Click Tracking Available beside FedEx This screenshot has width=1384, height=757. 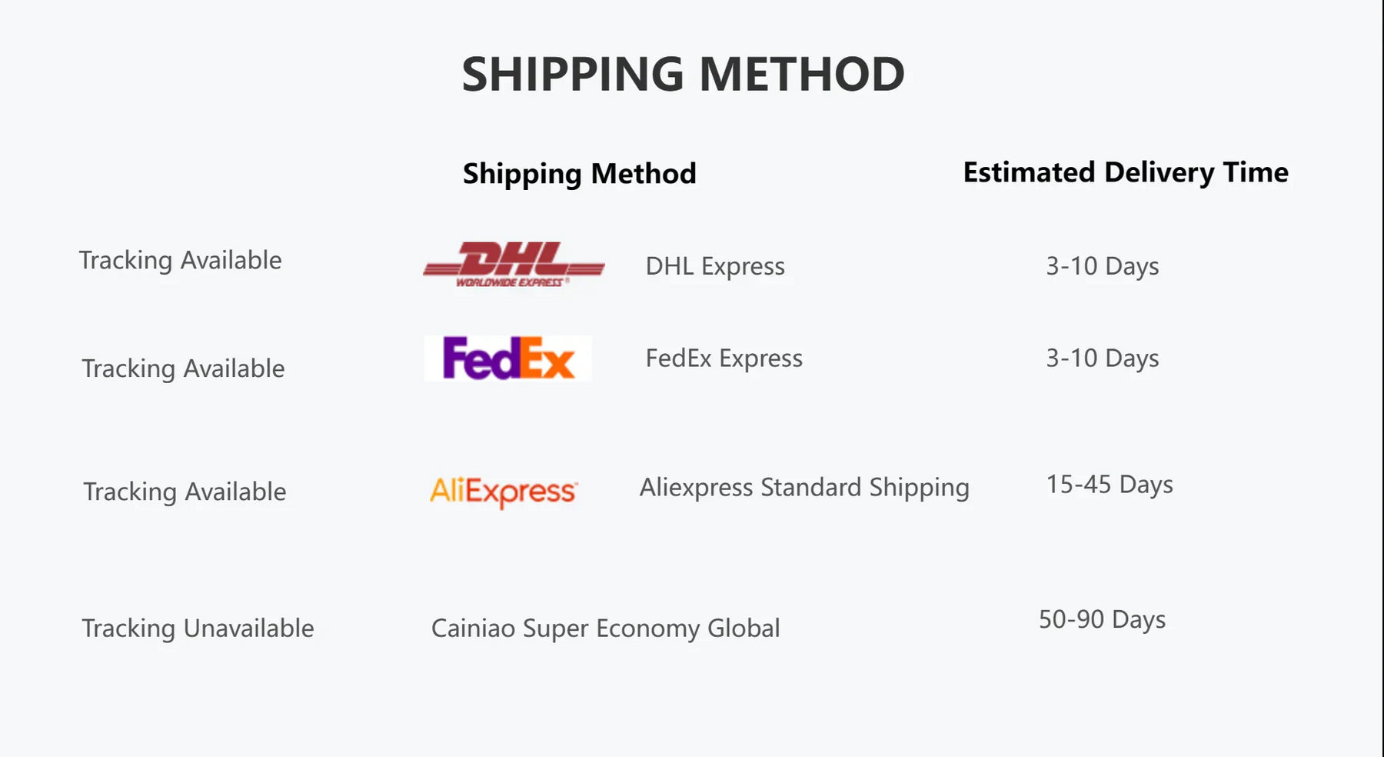(x=183, y=369)
